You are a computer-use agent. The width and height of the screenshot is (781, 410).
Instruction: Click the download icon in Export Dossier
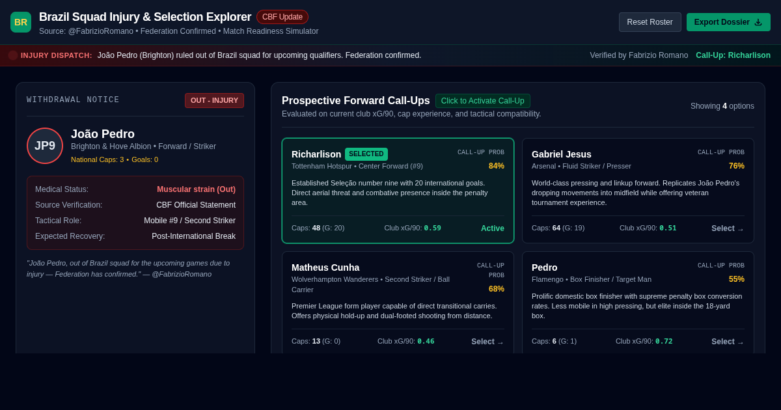758,22
